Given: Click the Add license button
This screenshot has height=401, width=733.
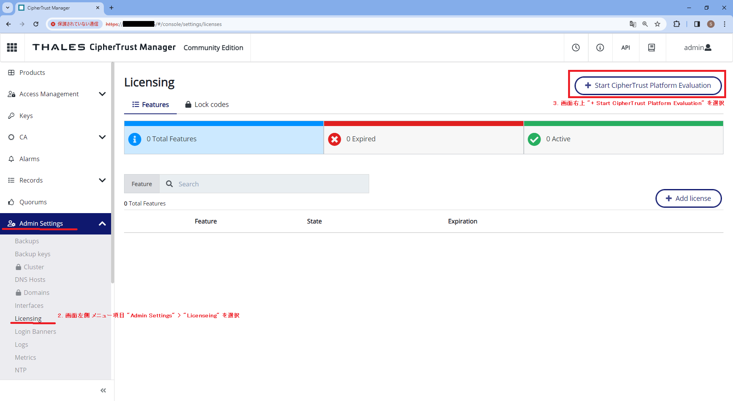Looking at the screenshot, I should click(x=688, y=198).
